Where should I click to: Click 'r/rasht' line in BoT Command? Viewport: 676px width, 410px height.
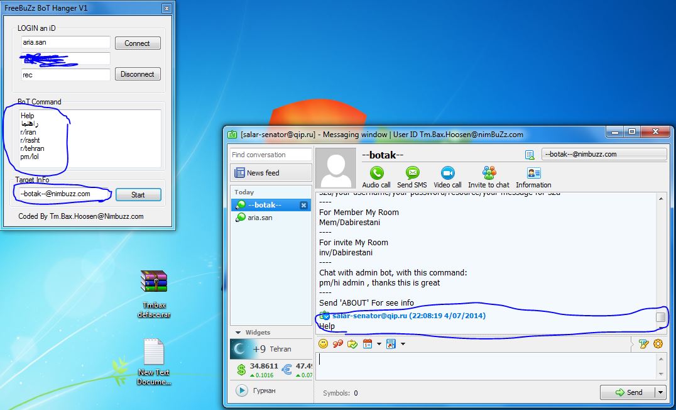click(30, 140)
